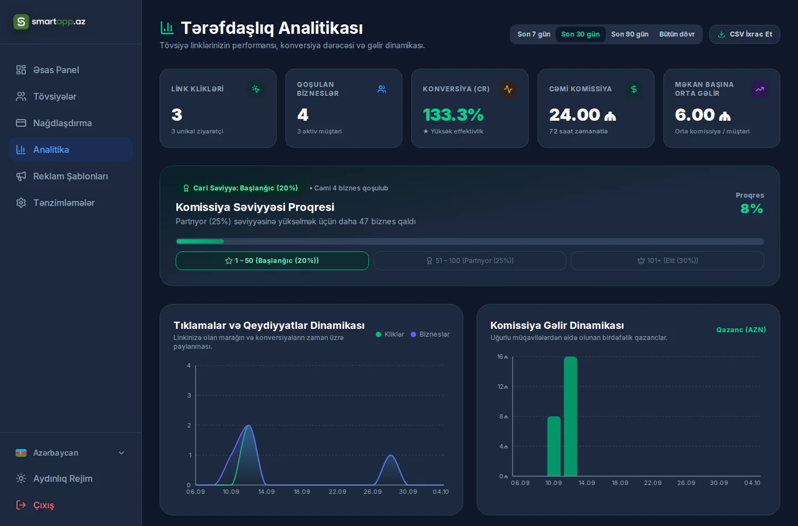Click the Nağdlaşdırma card icon
Screen dimensions: 798x526
pos(21,123)
